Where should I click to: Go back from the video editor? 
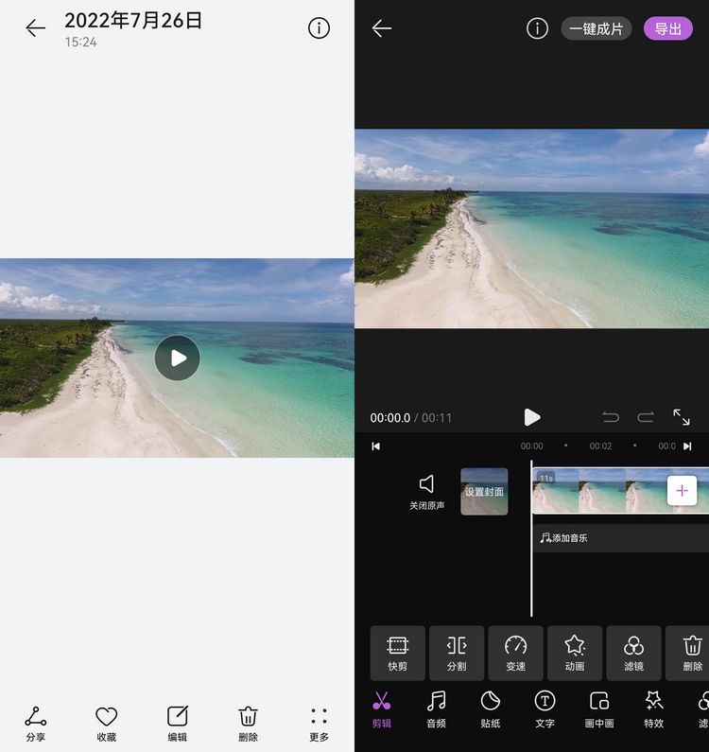pyautogui.click(x=382, y=28)
